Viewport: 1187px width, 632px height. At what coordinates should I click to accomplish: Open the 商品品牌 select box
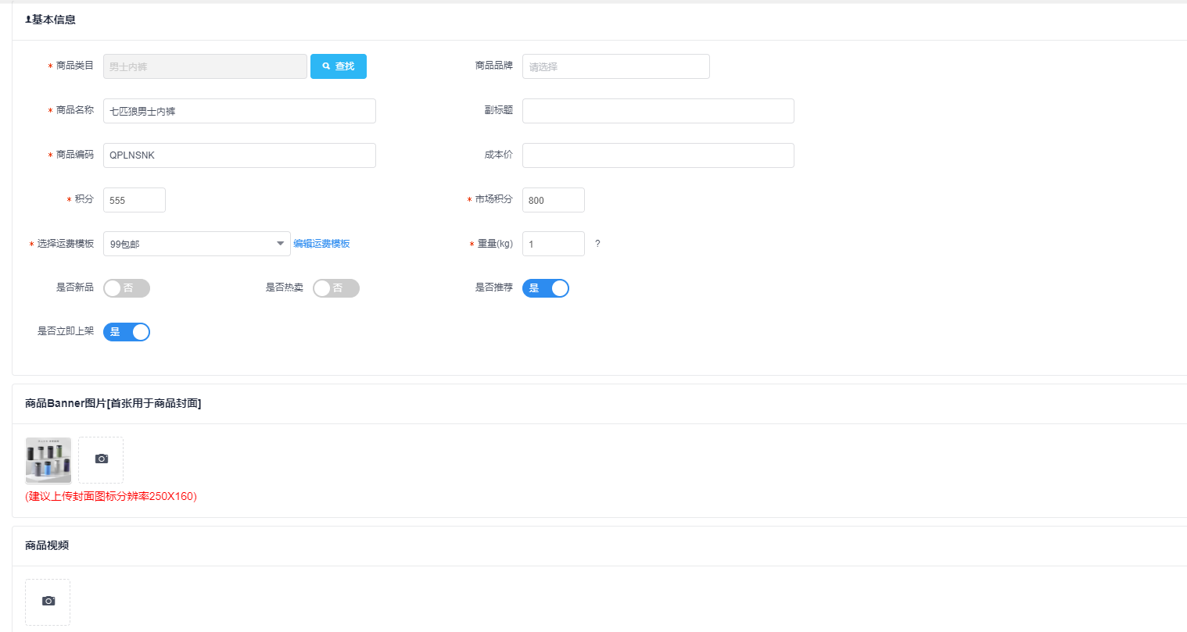click(x=615, y=66)
